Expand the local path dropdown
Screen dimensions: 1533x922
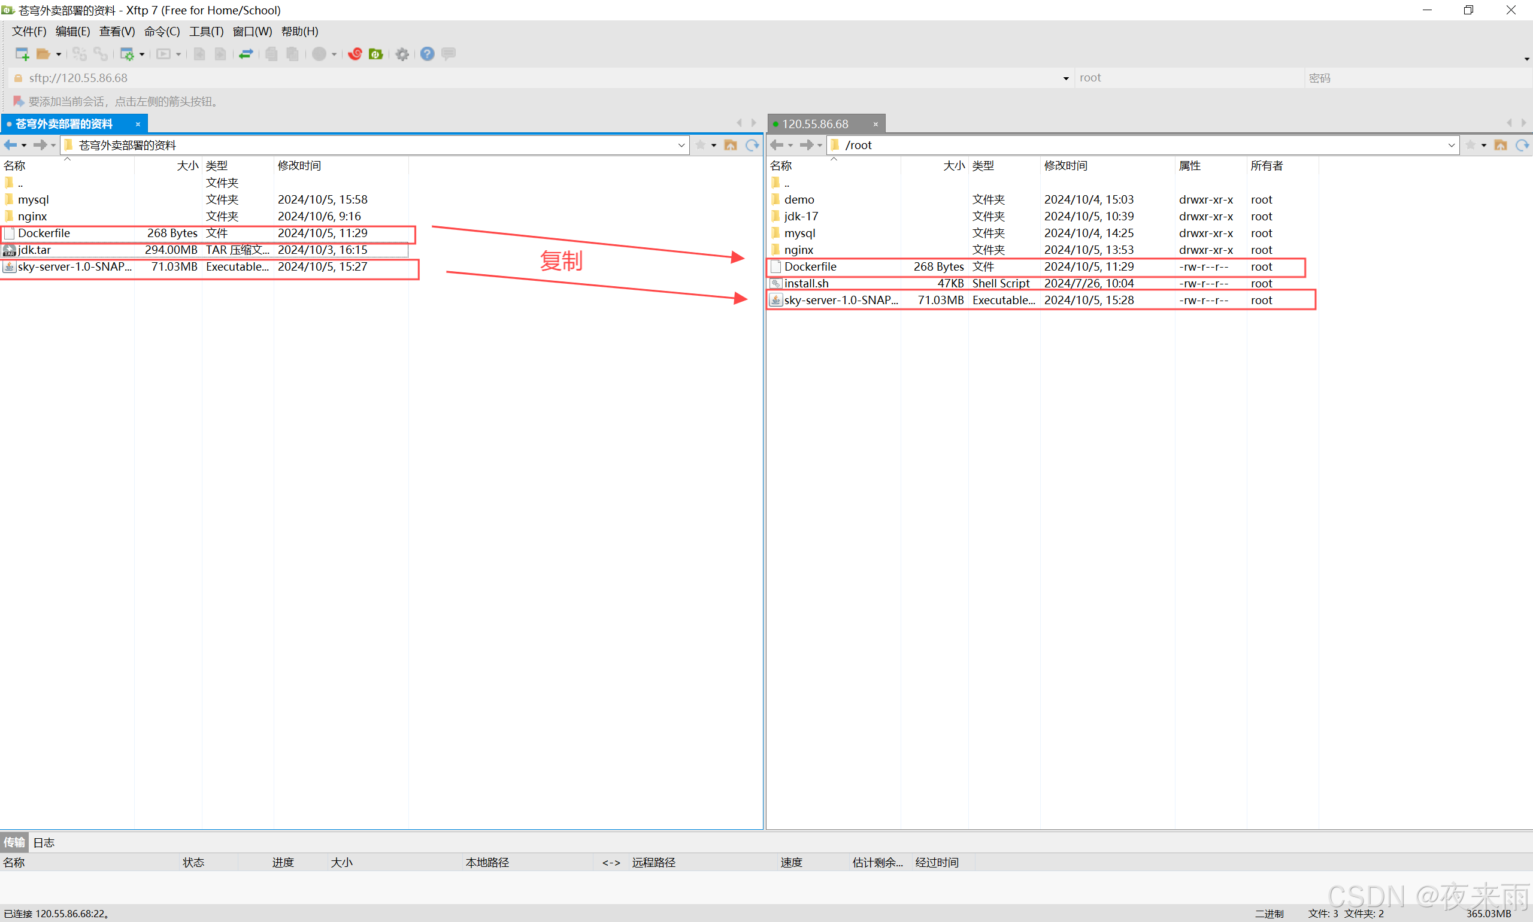tap(681, 145)
